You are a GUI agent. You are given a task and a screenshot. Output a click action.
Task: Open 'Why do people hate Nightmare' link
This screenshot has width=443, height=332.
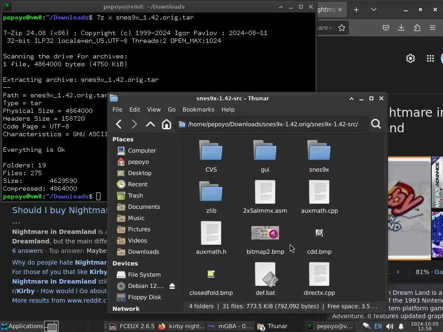click(59, 262)
